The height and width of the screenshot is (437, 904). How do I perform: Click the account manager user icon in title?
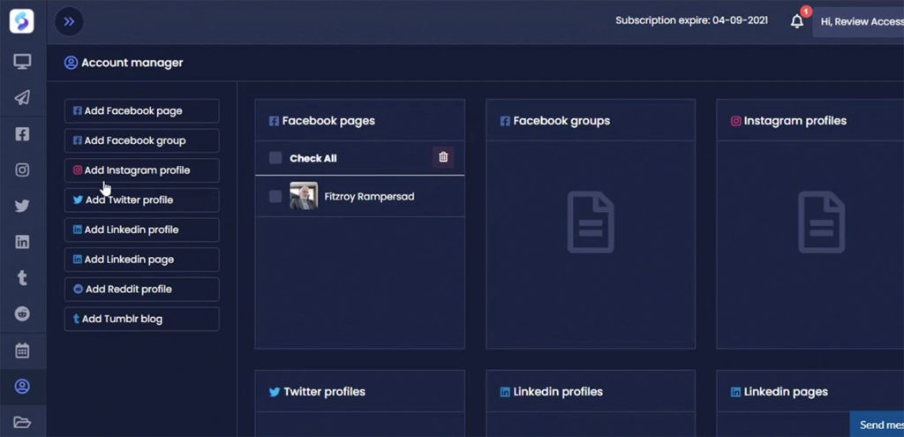coord(71,63)
